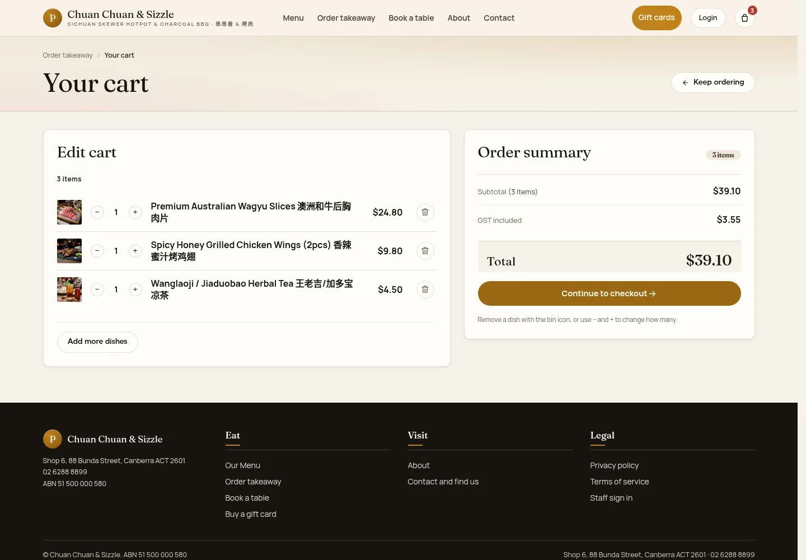The height and width of the screenshot is (560, 806).
Task: Open the Chicken Wings product thumbnail
Action: (69, 251)
